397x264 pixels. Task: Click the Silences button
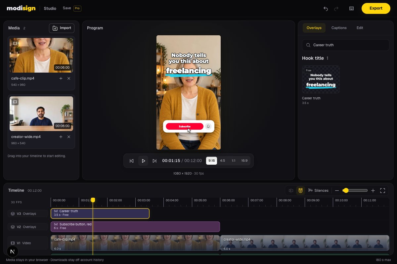318,190
